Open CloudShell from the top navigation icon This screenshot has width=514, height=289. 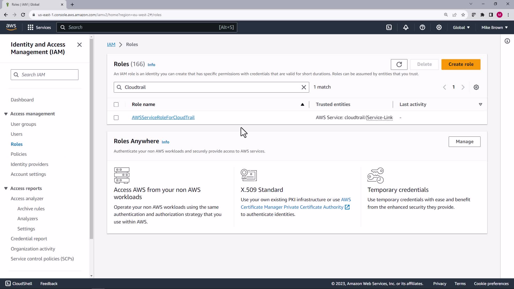389,27
